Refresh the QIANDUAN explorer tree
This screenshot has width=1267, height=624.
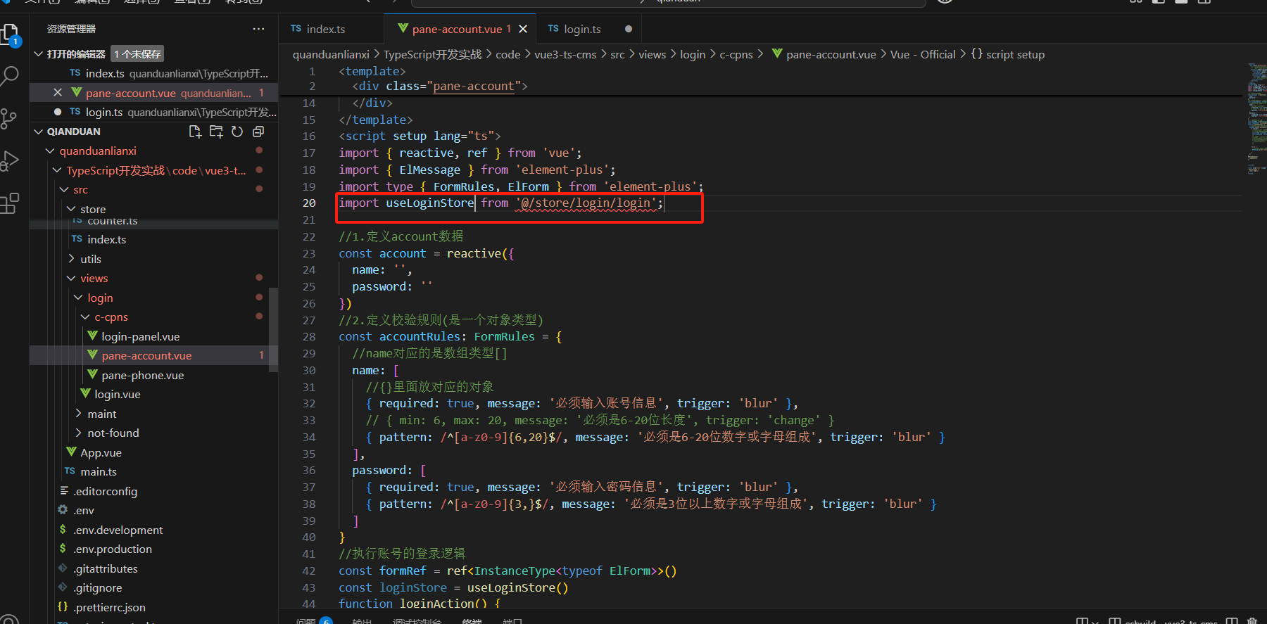237,132
